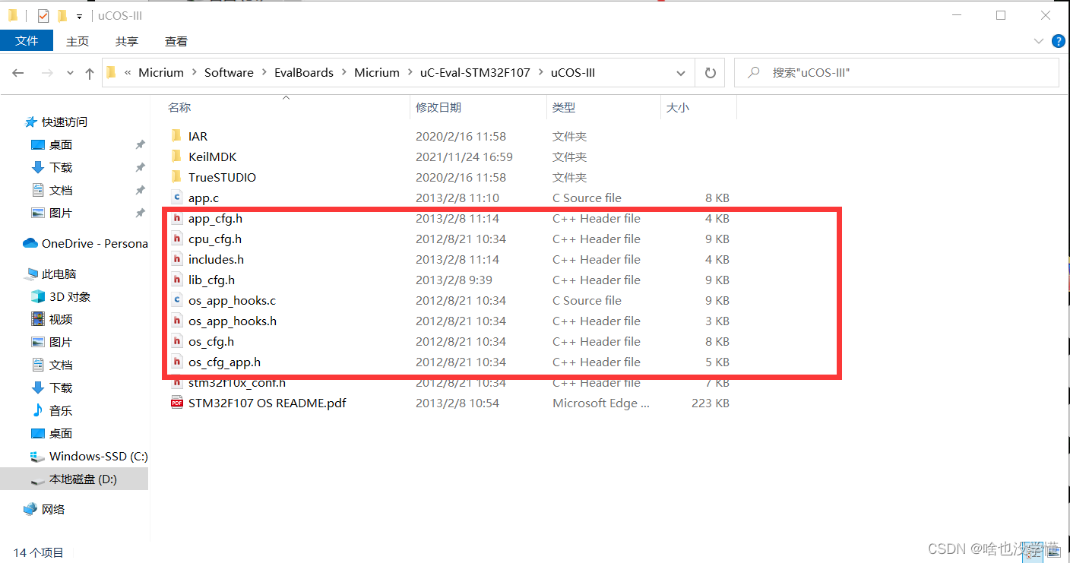Open 3D 对象 in the navigation pane
Viewport: 1070px width, 563px height.
(x=61, y=296)
